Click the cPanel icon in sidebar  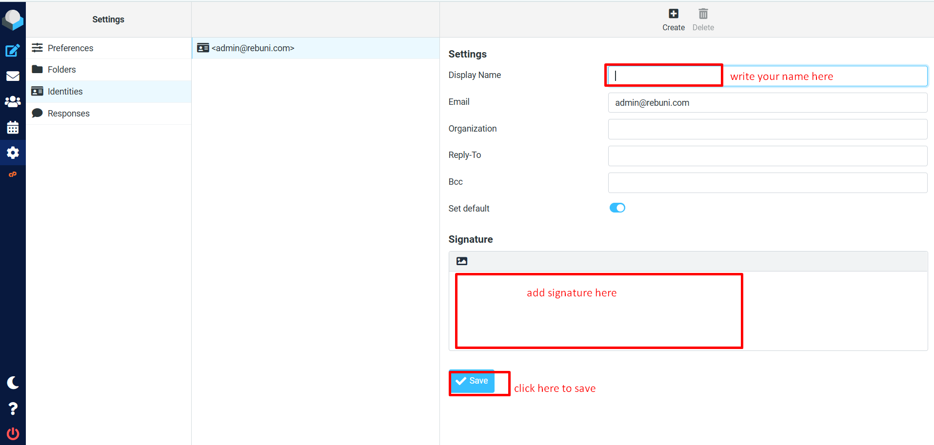pos(13,174)
